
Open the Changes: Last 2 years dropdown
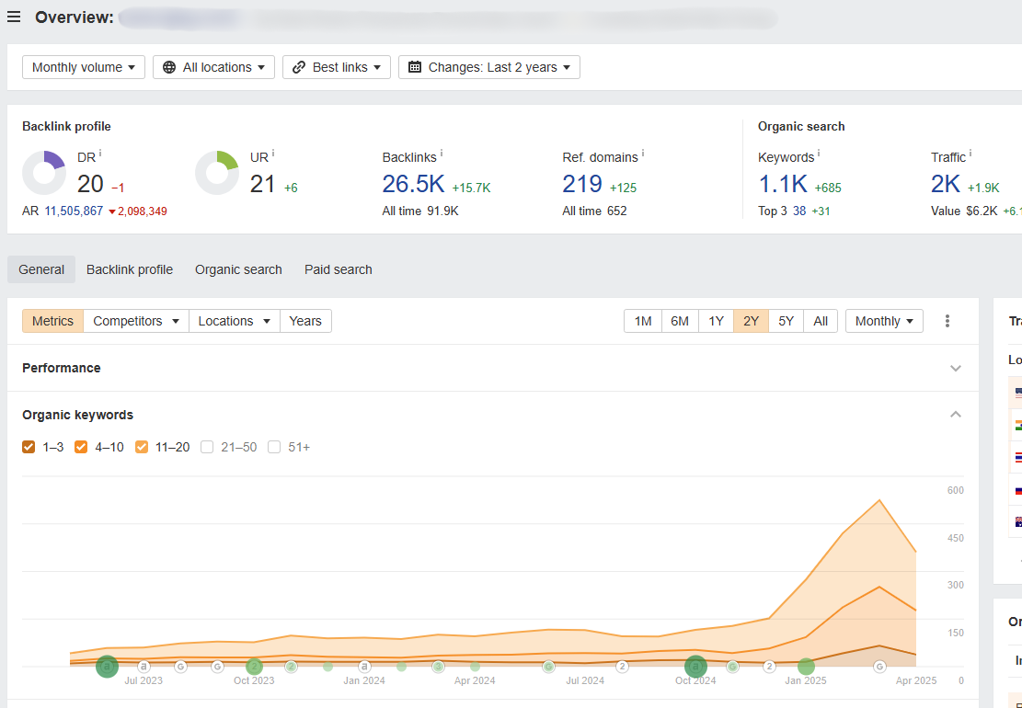click(x=489, y=67)
